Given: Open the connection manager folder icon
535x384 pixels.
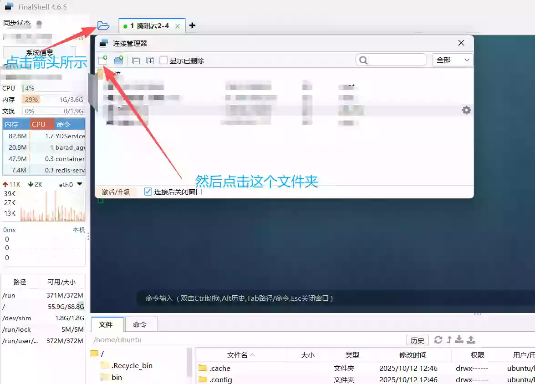Looking at the screenshot, I should click(104, 25).
